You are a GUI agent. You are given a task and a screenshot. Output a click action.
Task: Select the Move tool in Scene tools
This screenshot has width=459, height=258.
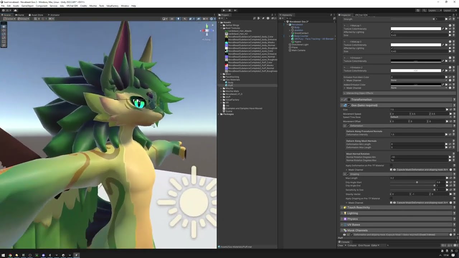4,30
